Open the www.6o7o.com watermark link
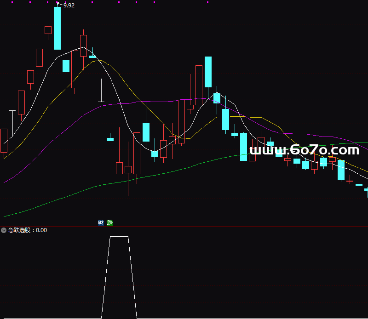Image resolution: width=368 pixels, height=319 pixels. click(x=304, y=150)
